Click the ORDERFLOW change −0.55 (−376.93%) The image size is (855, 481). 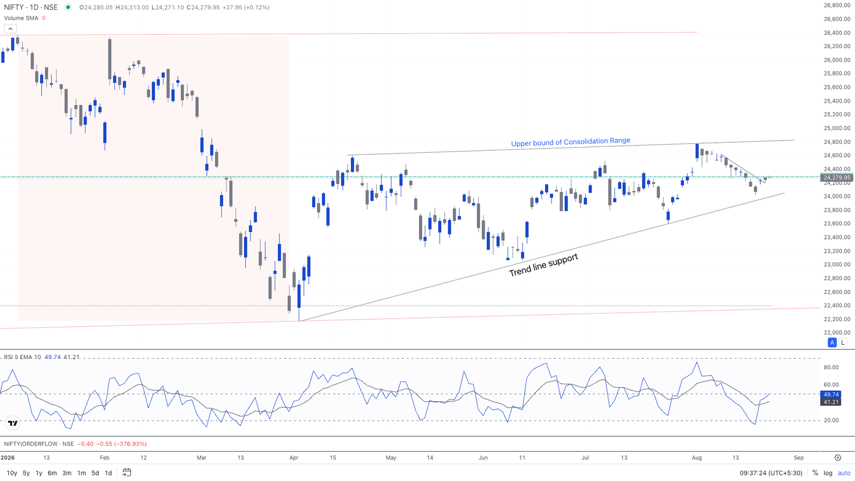[x=122, y=444]
